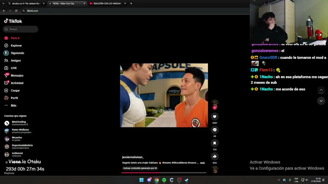The image size is (328, 184).
Task: Open Steam from the taskbar
Action: pyautogui.click(x=187, y=180)
